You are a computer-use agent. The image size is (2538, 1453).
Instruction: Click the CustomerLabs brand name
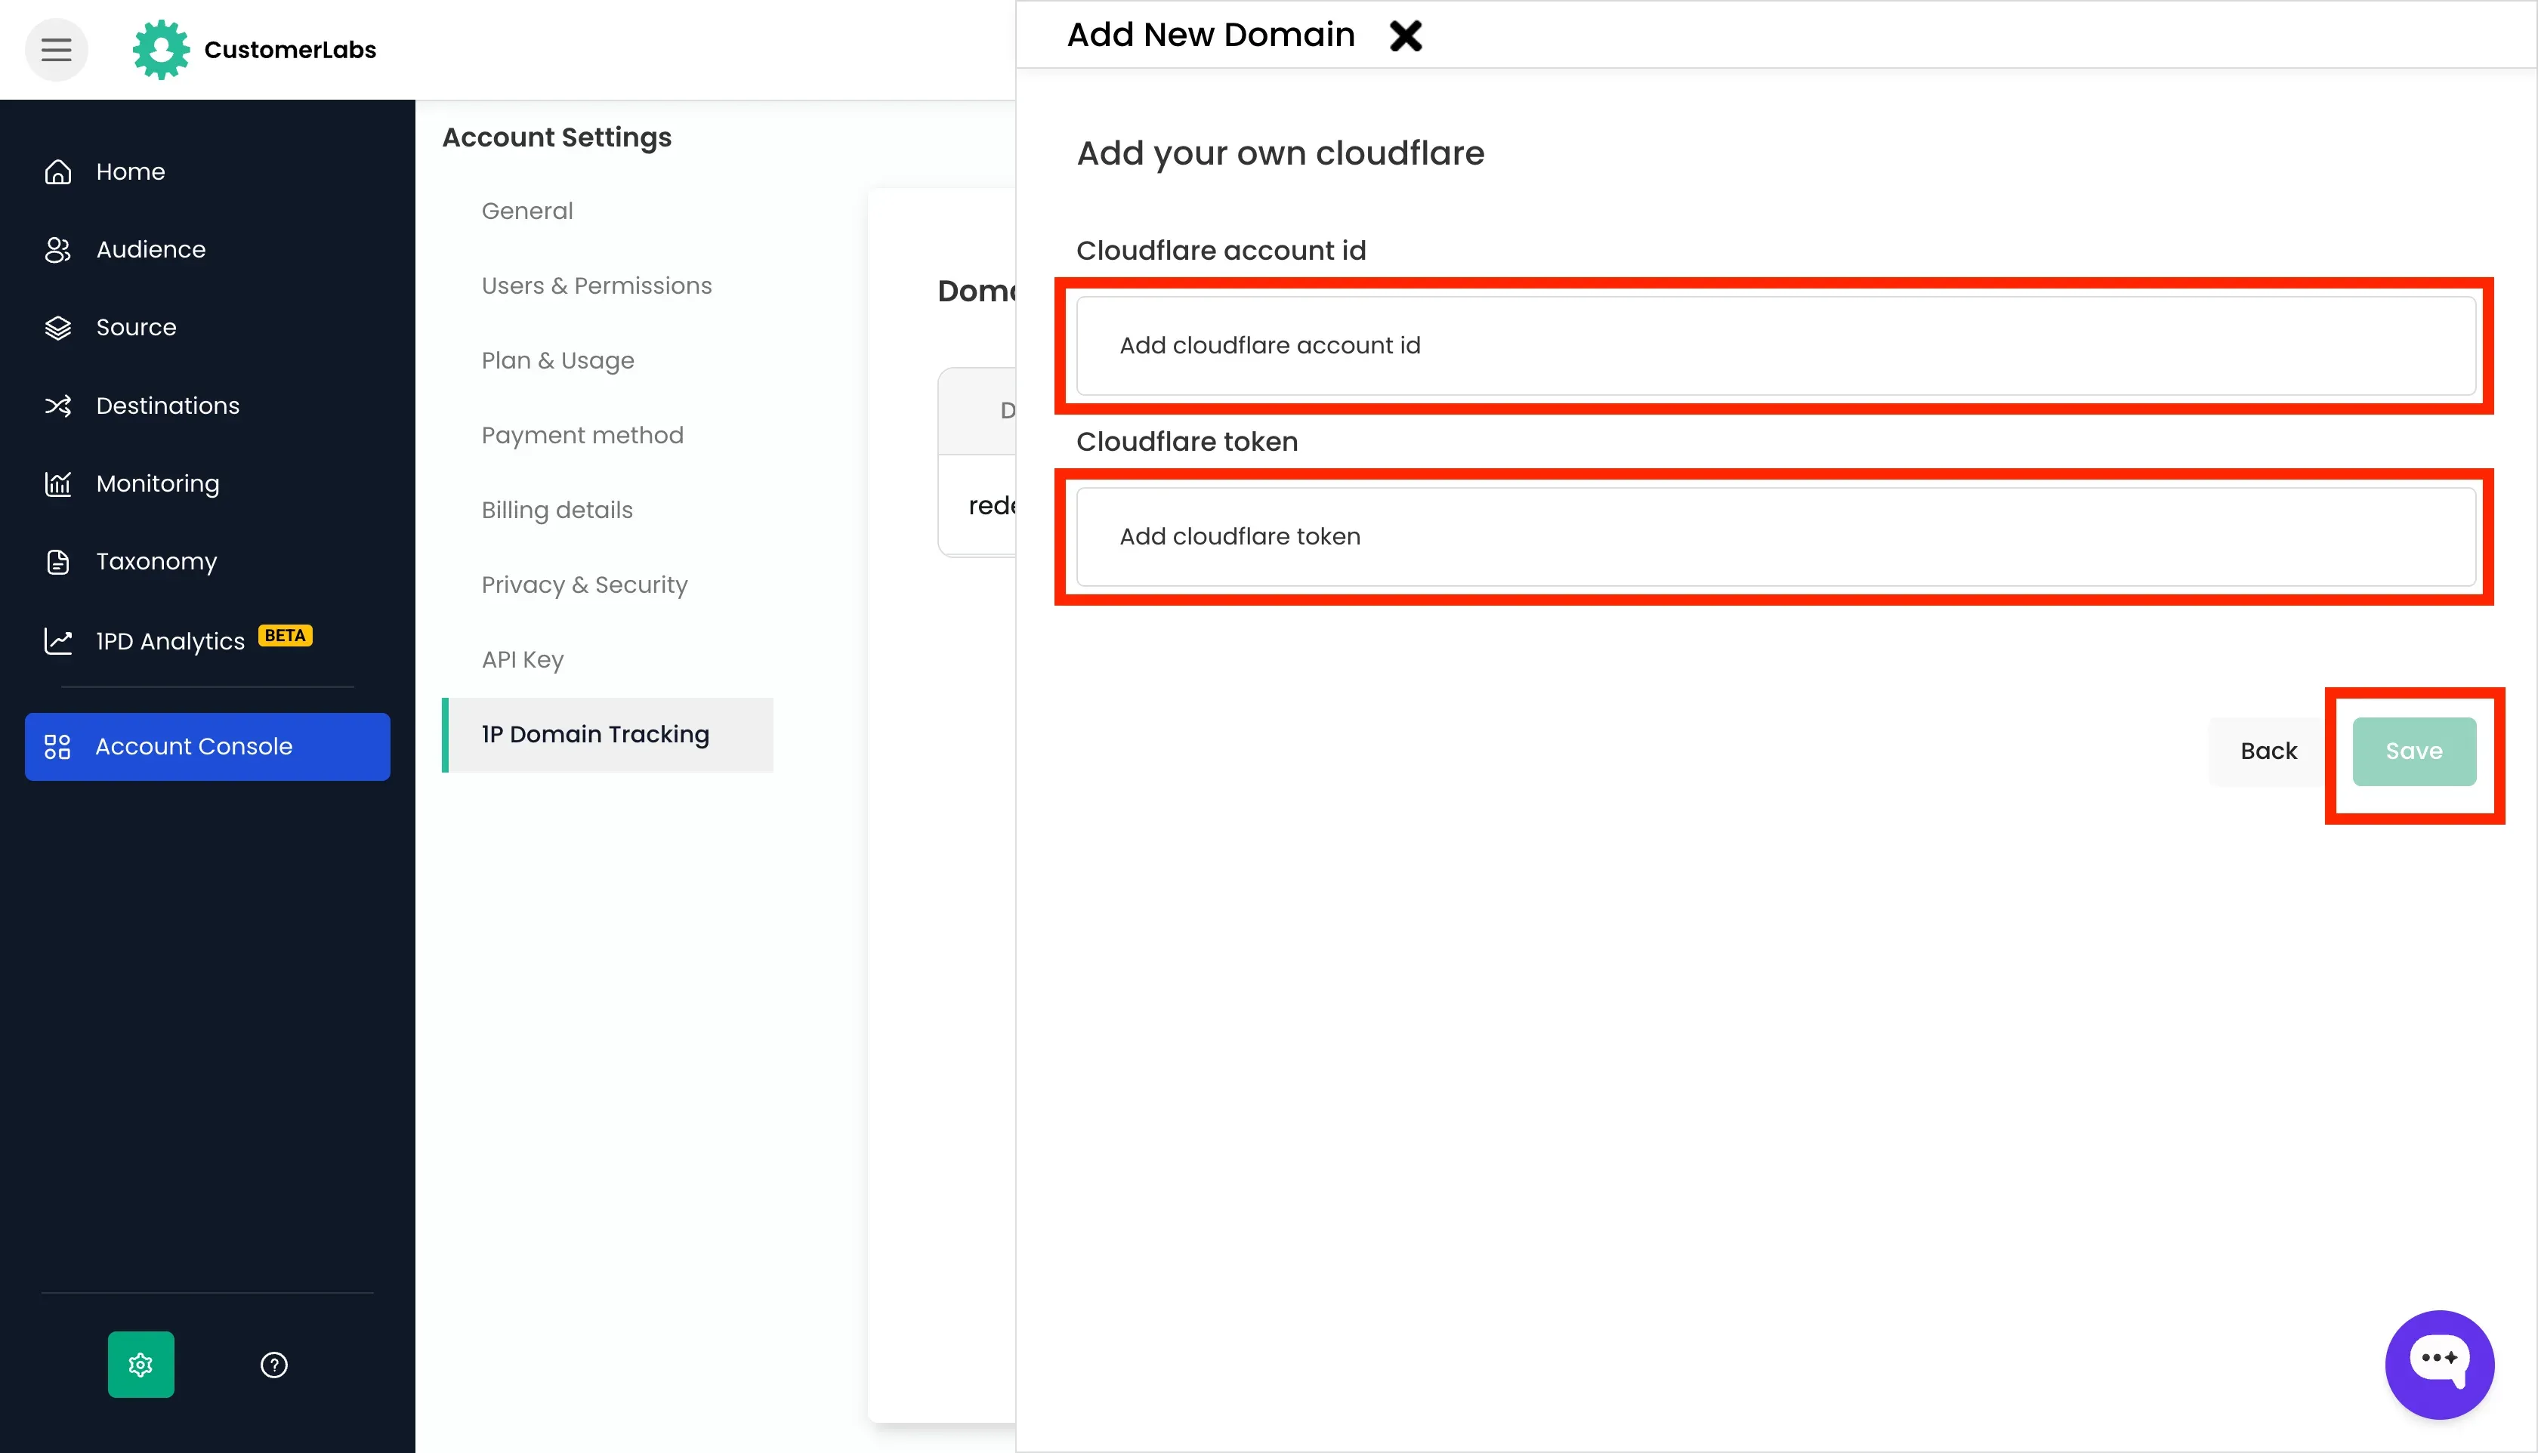point(290,50)
